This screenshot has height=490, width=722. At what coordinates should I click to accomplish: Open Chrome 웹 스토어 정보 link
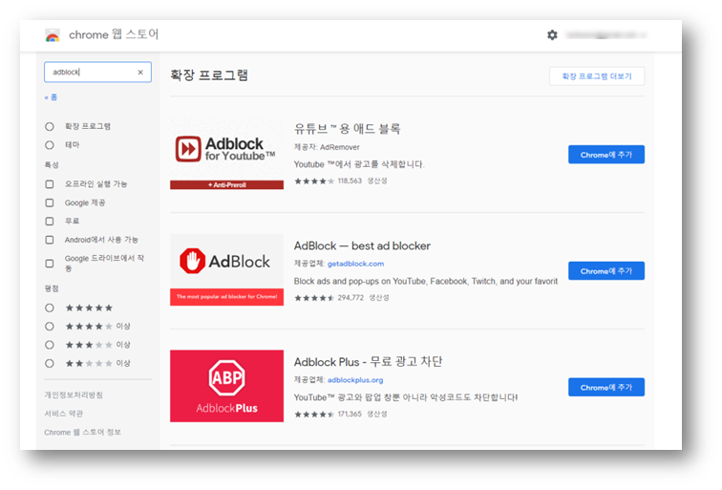(x=82, y=432)
